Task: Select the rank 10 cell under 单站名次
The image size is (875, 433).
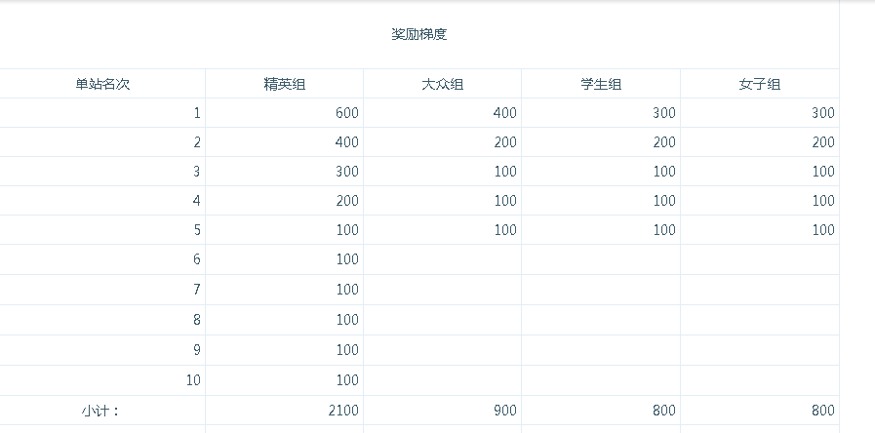Action: click(102, 380)
